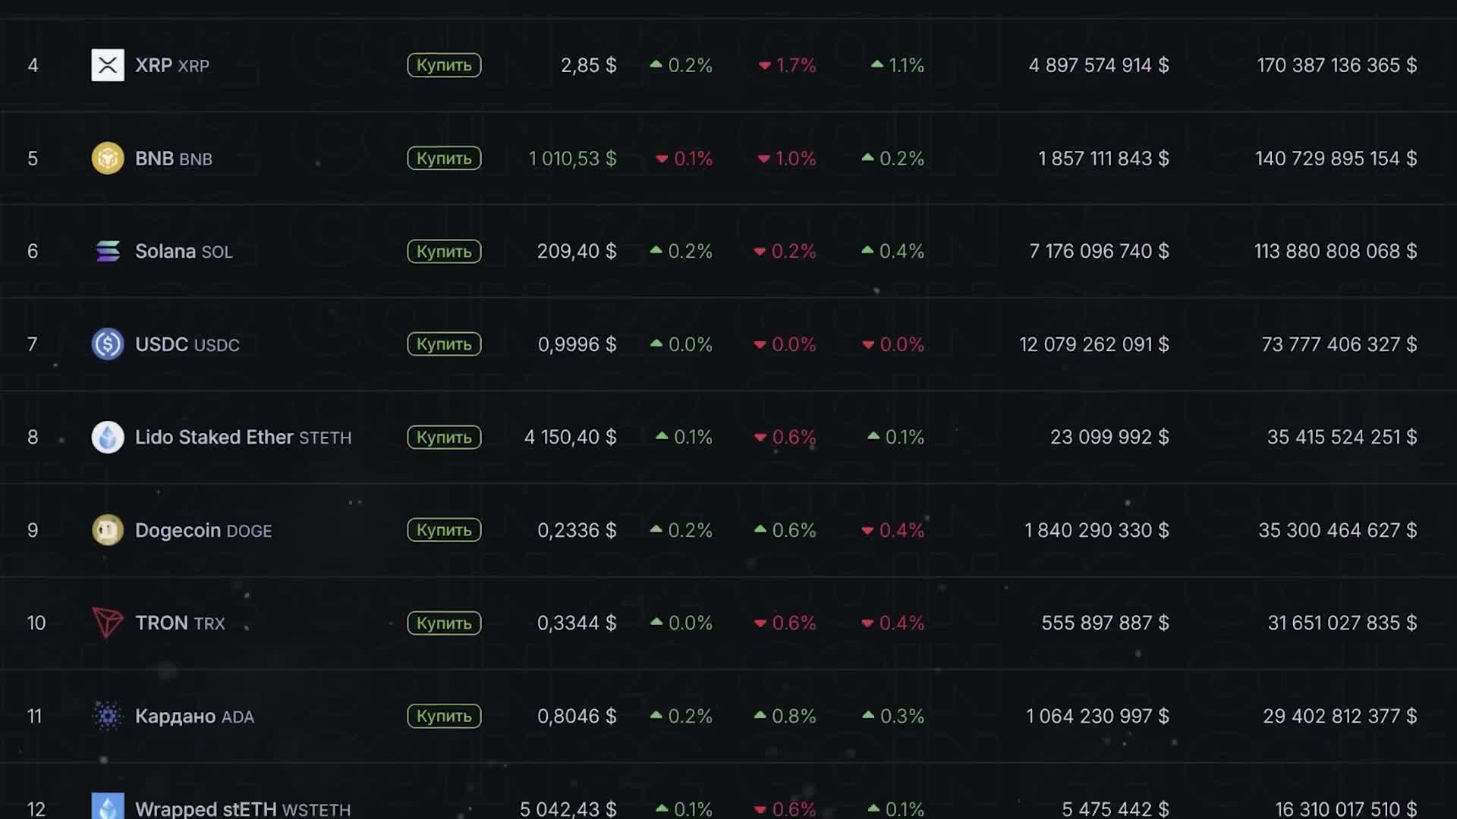Screen dimensions: 1457x819
Task: Click the Solana logo icon
Action: (108, 251)
